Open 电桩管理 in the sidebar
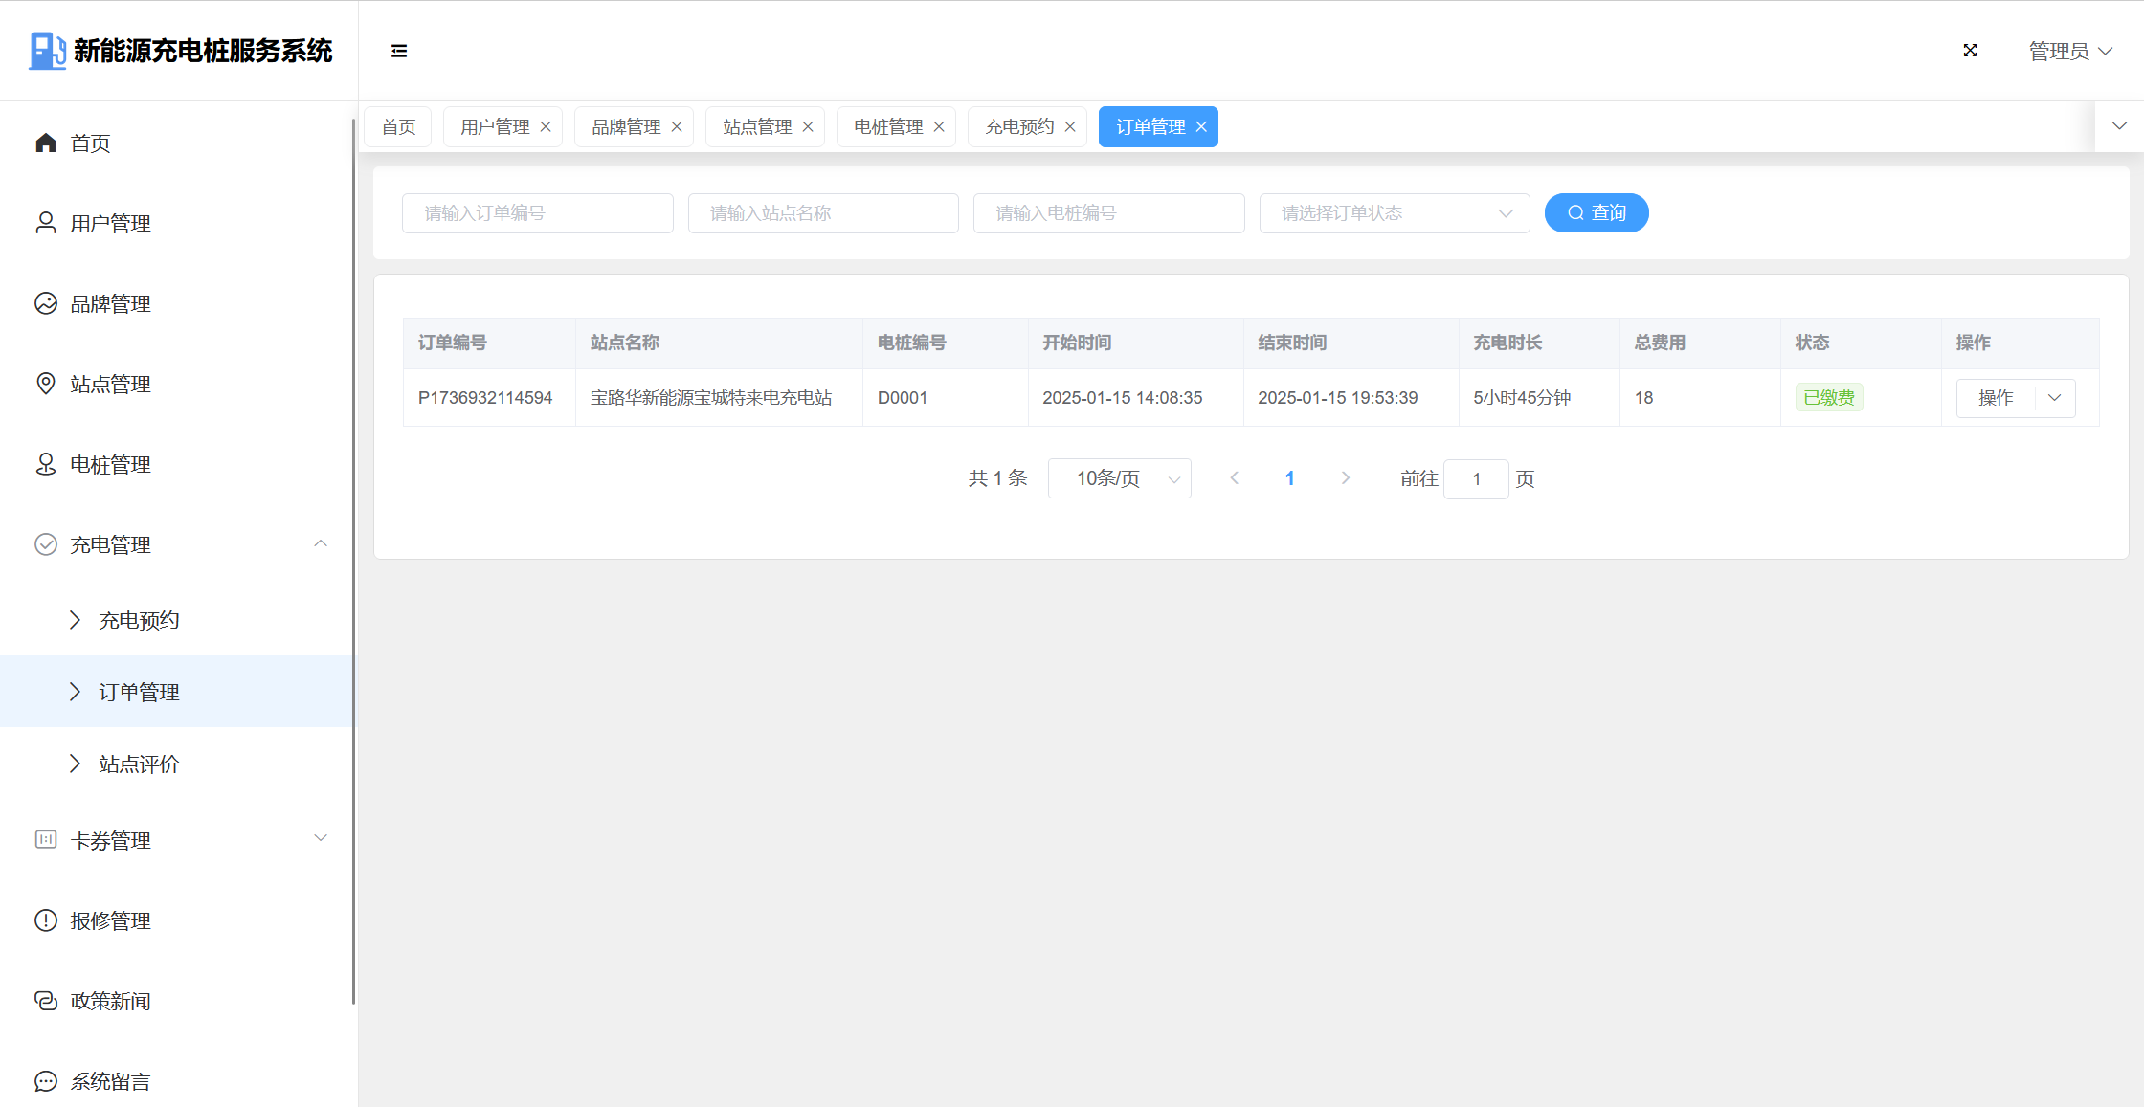2144x1107 pixels. coord(110,464)
